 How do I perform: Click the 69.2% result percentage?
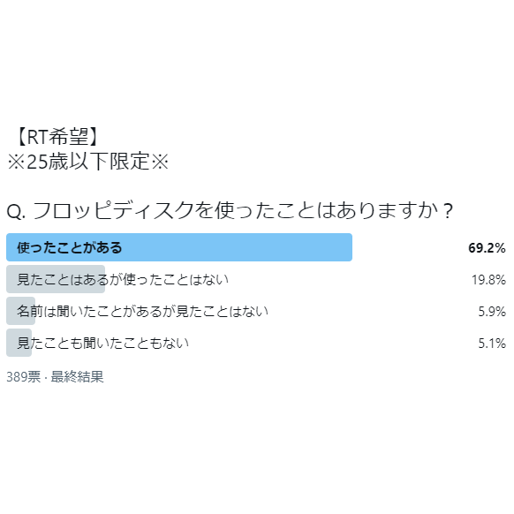click(x=487, y=248)
